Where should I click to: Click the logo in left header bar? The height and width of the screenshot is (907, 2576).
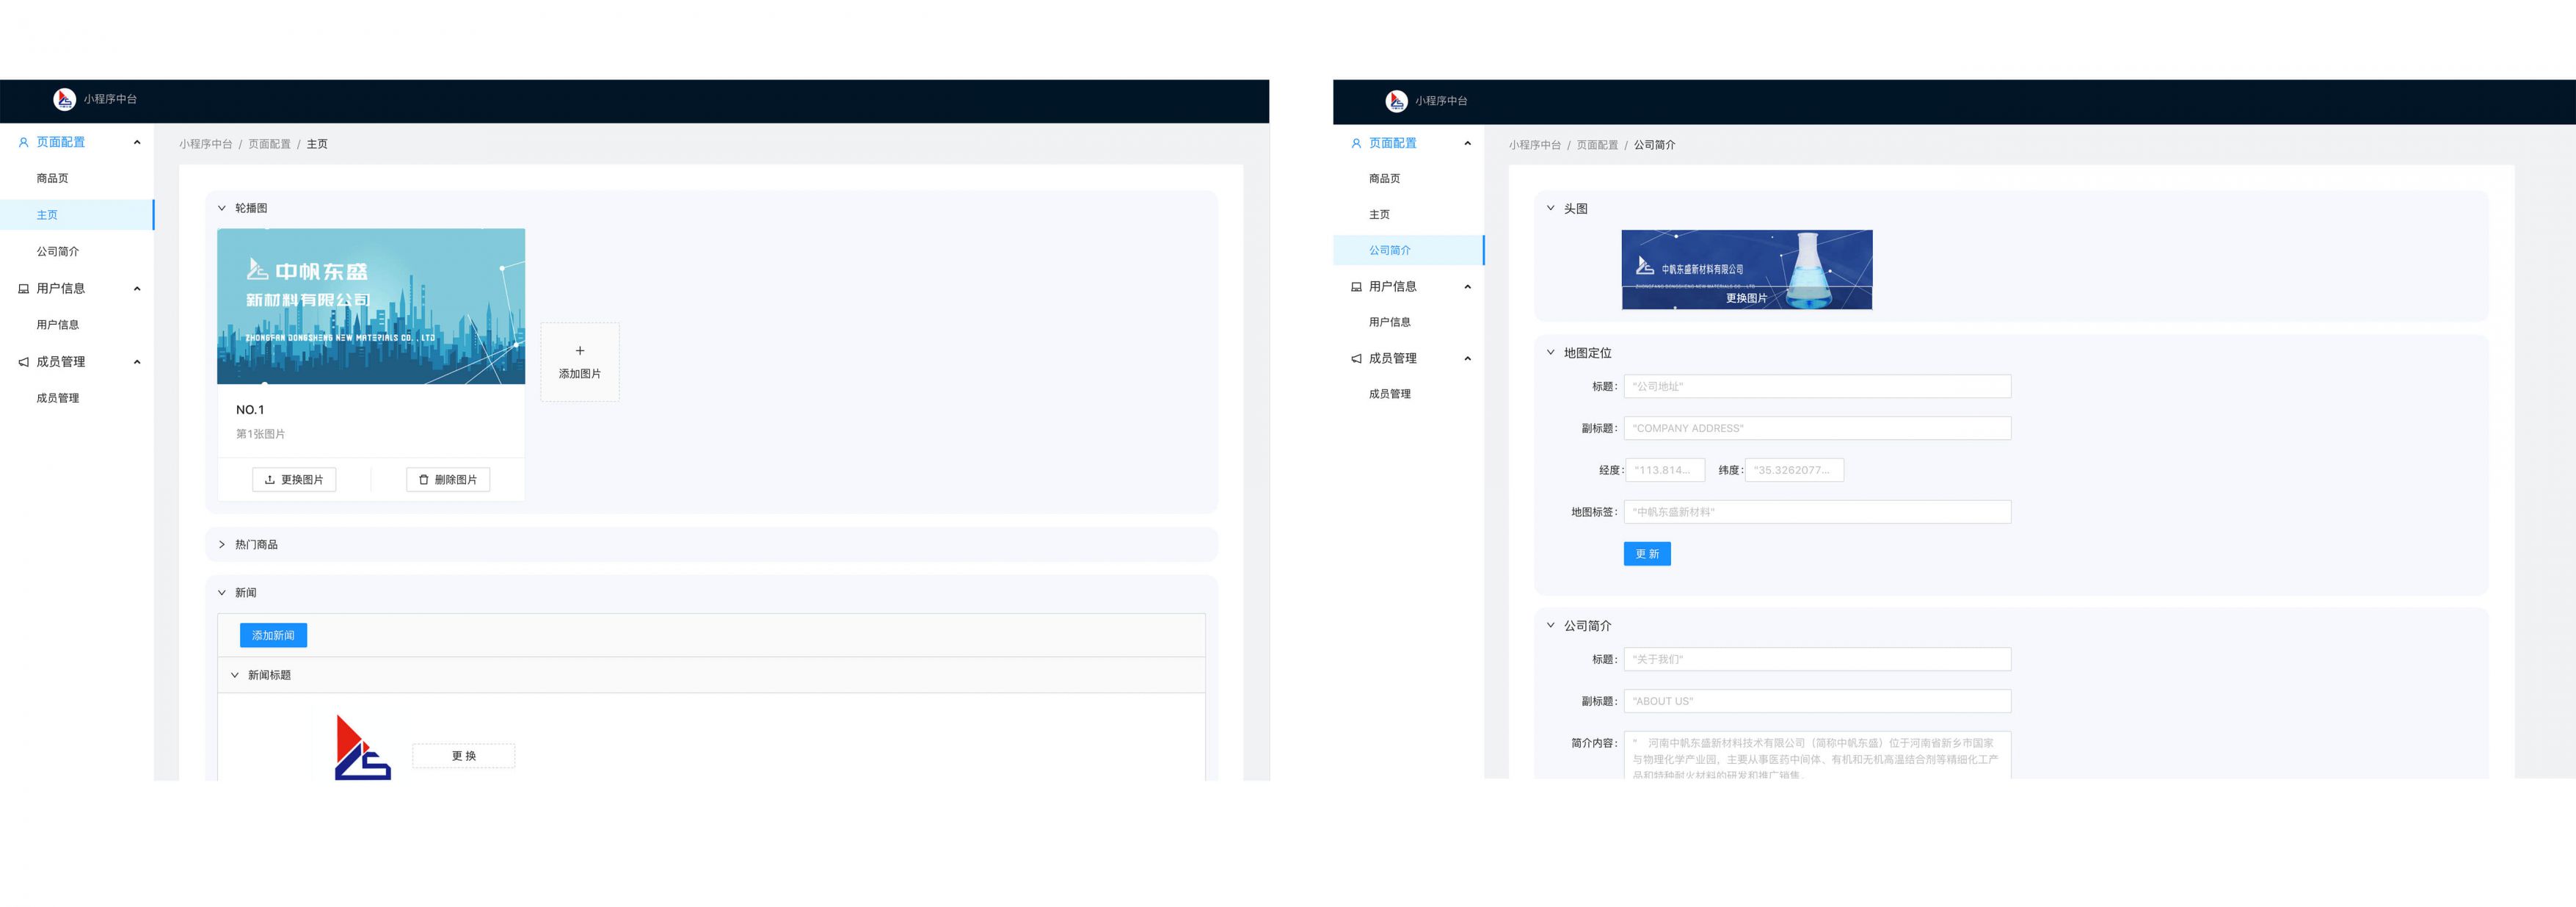64,99
